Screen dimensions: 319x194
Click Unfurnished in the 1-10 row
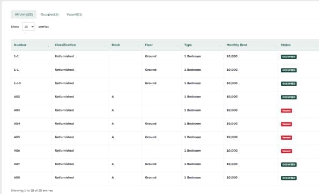[64, 83]
